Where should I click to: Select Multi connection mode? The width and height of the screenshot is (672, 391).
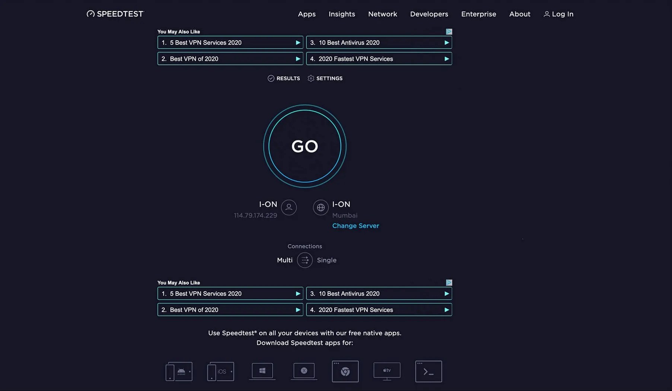point(285,260)
